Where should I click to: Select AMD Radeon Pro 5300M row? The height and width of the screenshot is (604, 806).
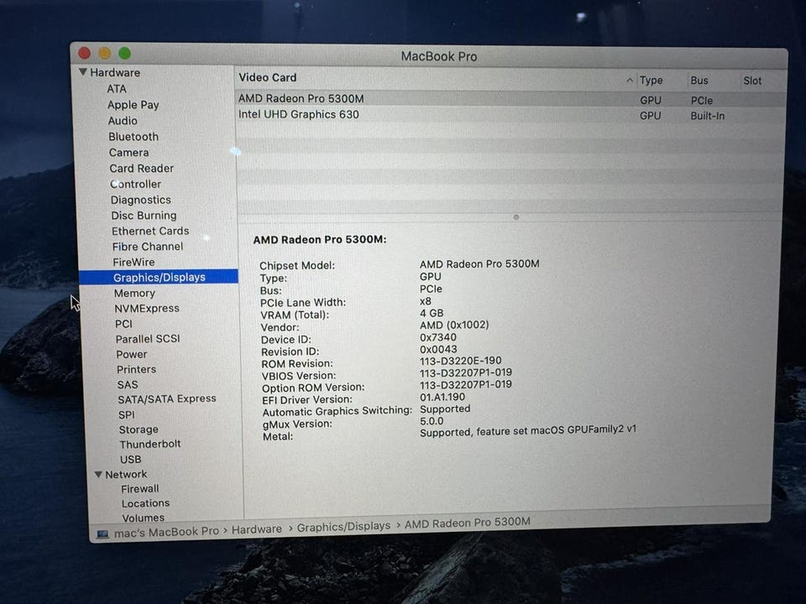click(x=510, y=99)
